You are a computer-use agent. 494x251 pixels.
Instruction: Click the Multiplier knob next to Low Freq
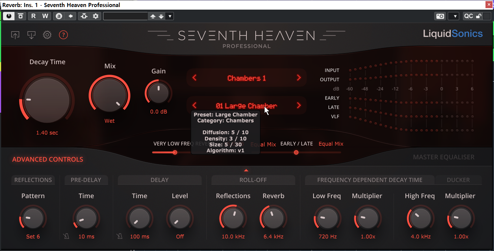(368, 218)
